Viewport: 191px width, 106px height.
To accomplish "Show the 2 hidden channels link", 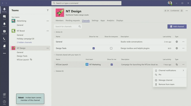I will pyautogui.click(x=24, y=42).
